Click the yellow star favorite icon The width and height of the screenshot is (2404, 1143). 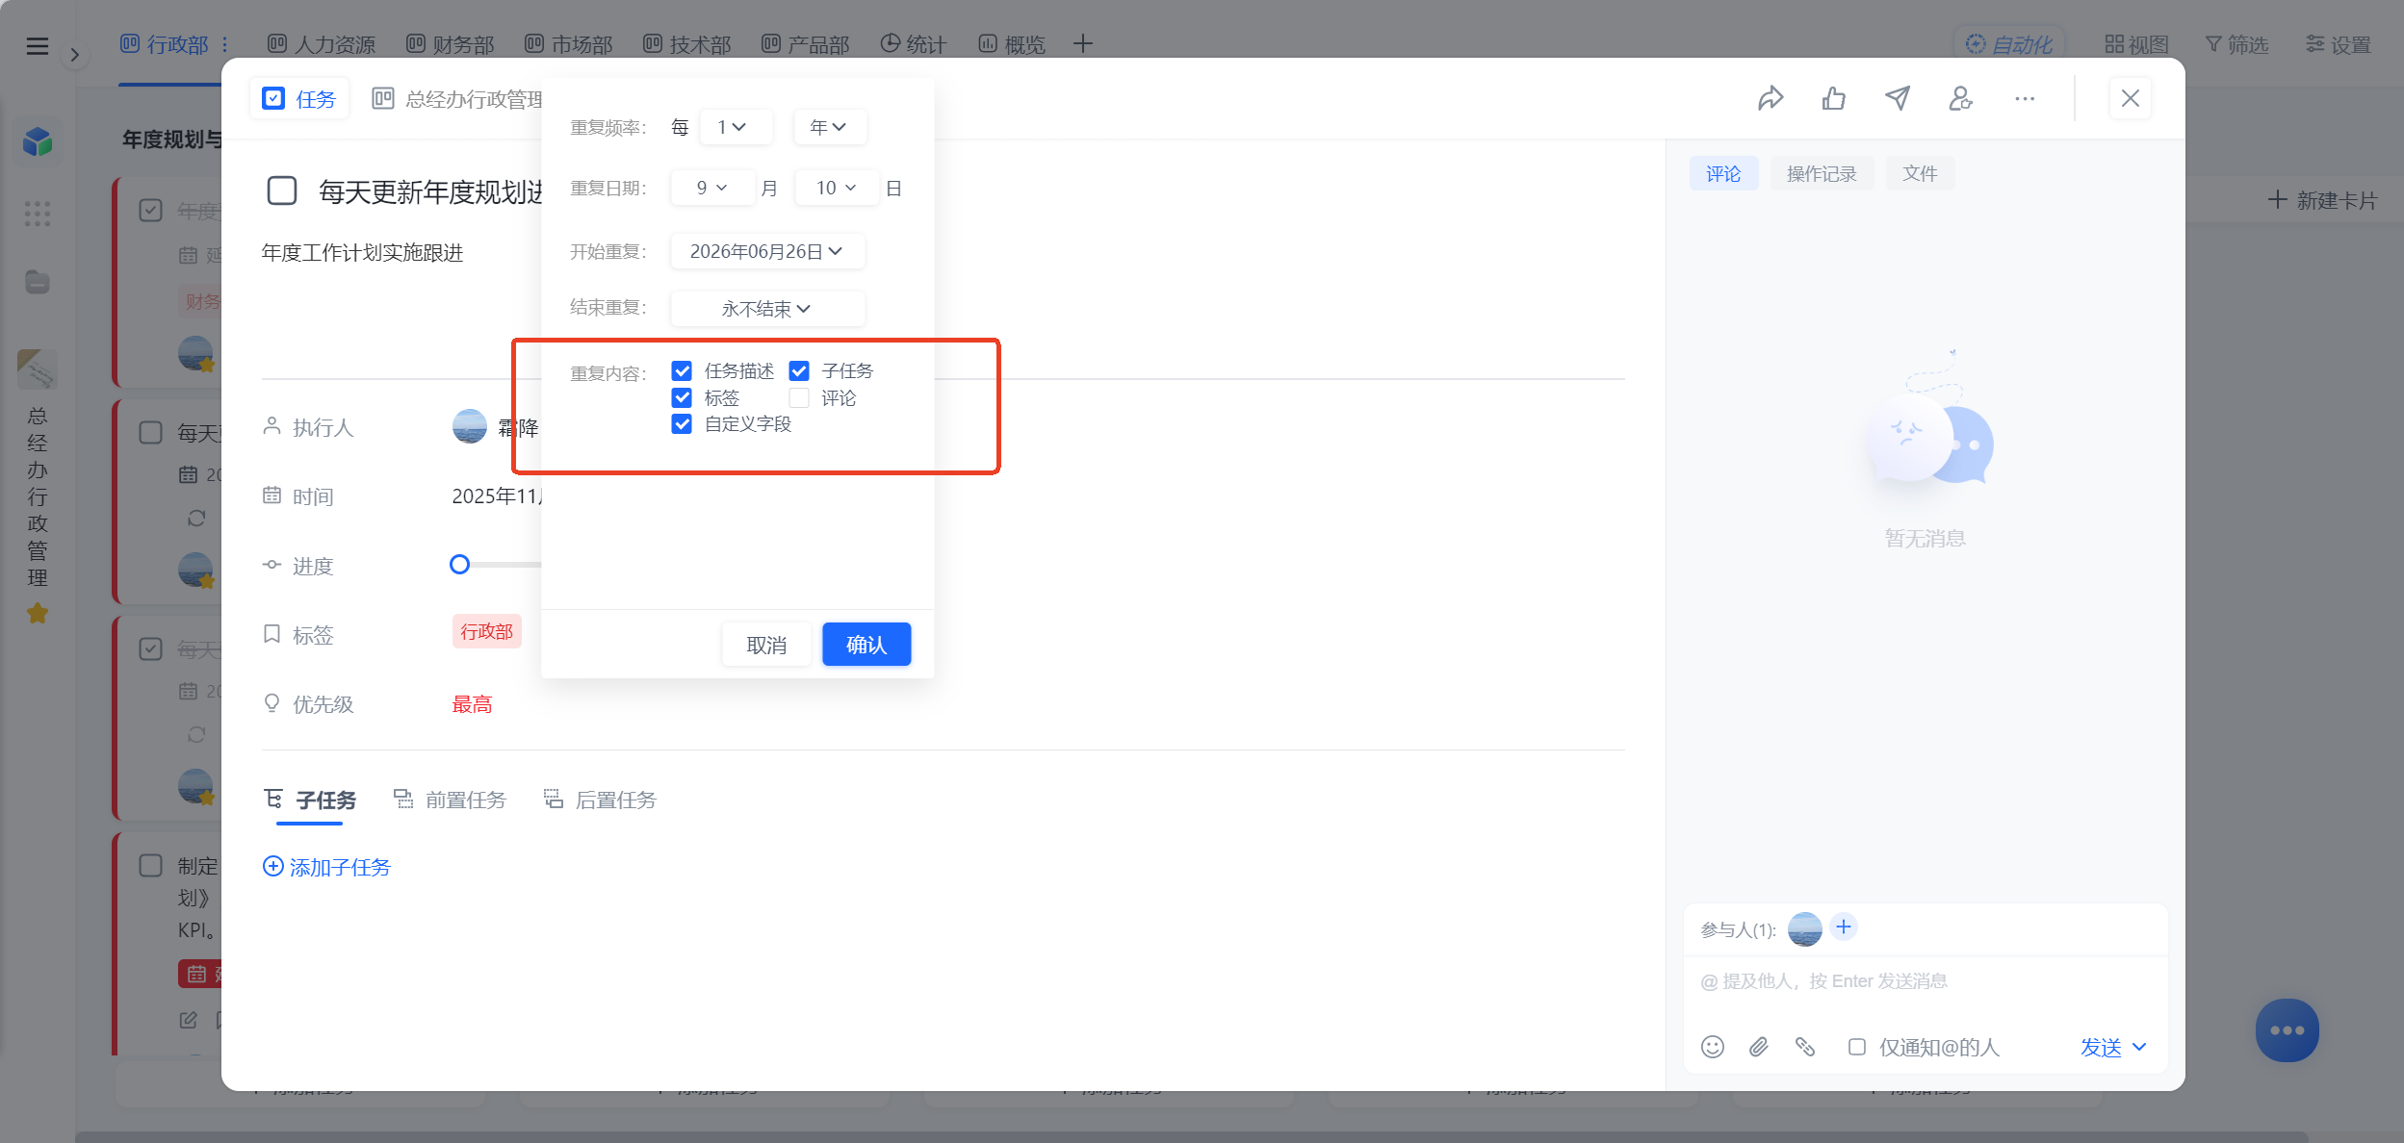point(38,613)
